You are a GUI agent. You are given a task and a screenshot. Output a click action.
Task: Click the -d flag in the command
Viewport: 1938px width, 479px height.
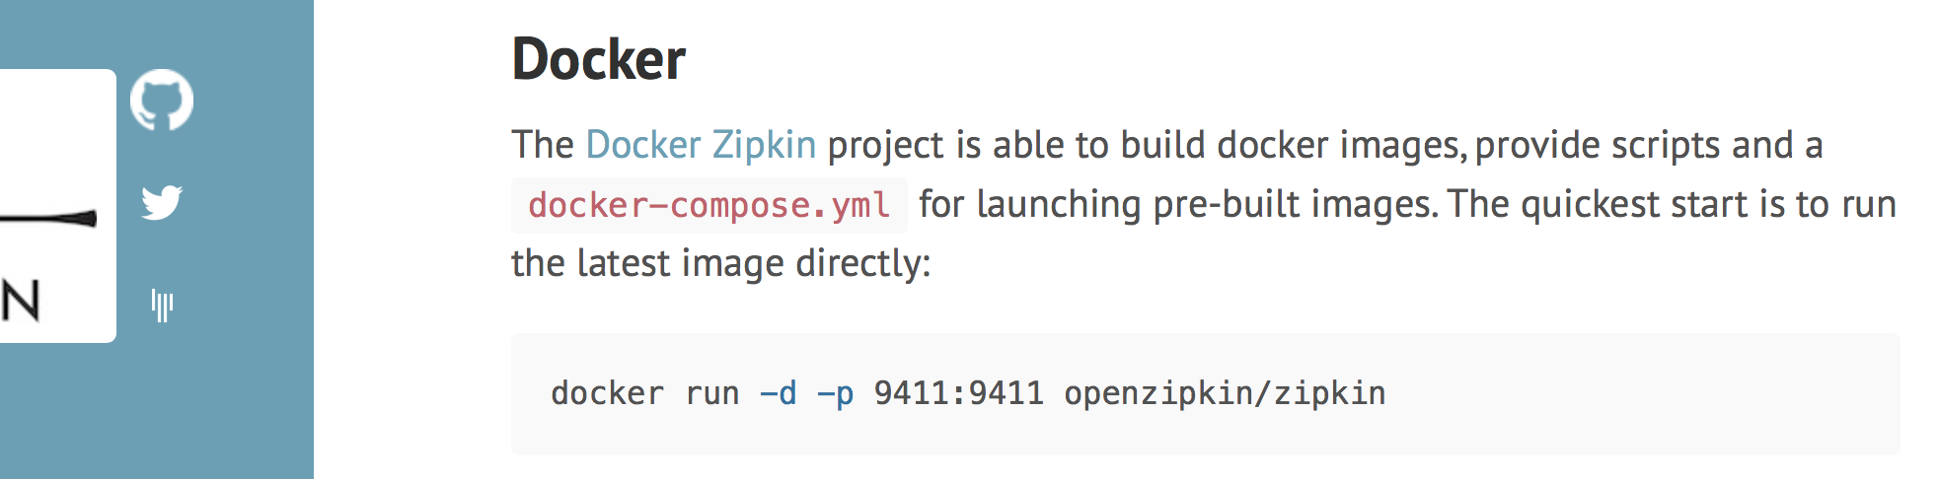click(778, 393)
